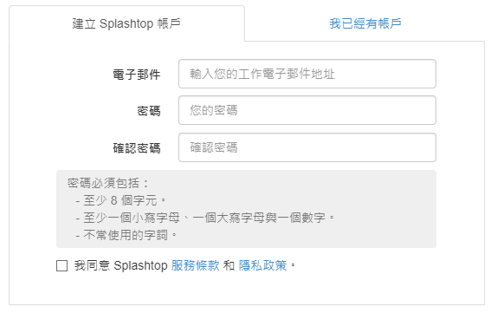Activate the 確認密碼 confirmation input box
Viewport: 497px width, 313px height.
307,147
